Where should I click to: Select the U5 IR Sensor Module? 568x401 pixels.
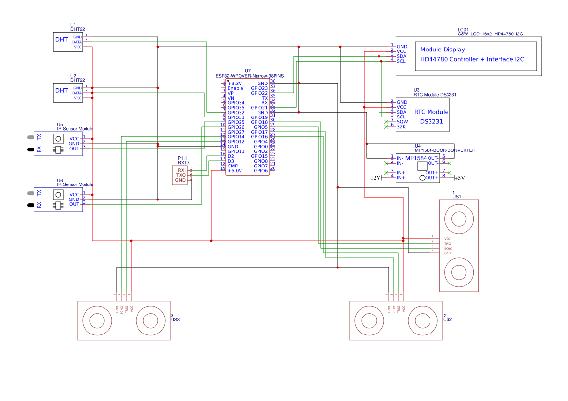(58, 144)
